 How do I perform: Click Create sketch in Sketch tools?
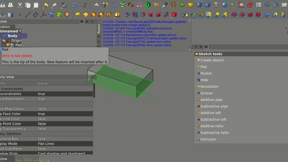tap(212, 60)
